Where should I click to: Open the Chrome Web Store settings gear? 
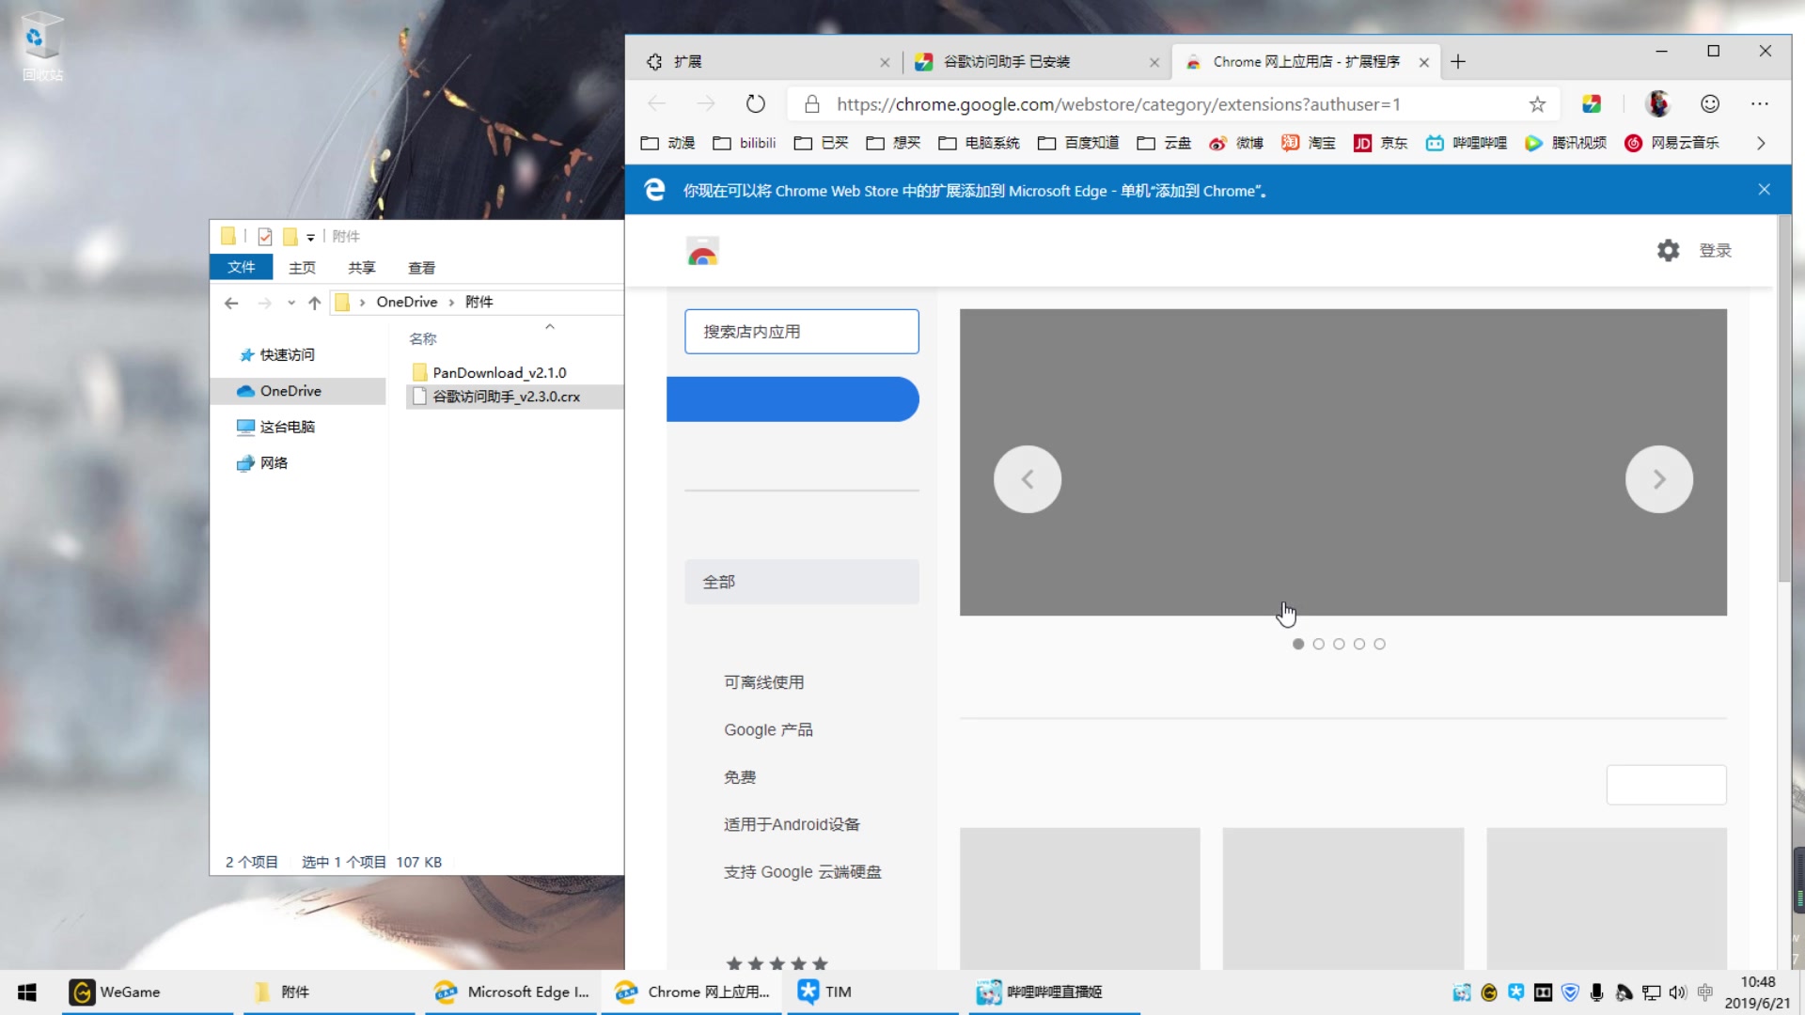coord(1668,250)
